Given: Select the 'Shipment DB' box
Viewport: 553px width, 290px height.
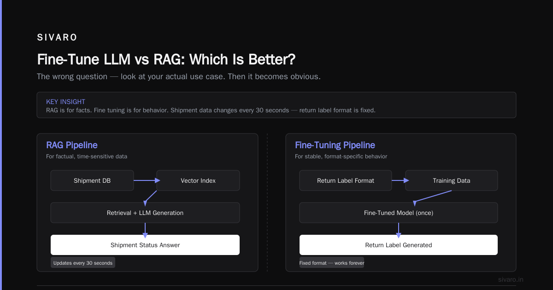Looking at the screenshot, I should [x=92, y=180].
